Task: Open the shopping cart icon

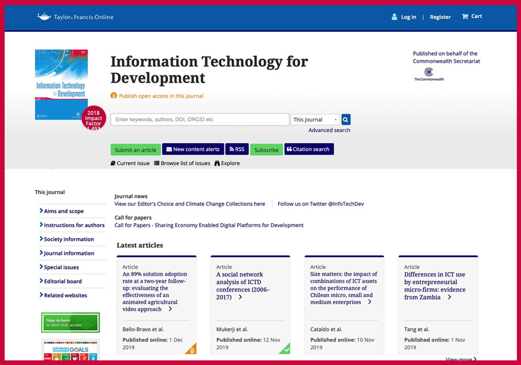Action: coord(465,16)
